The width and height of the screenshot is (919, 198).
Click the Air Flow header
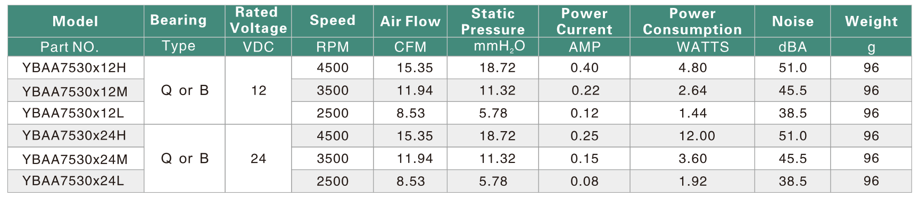410,21
